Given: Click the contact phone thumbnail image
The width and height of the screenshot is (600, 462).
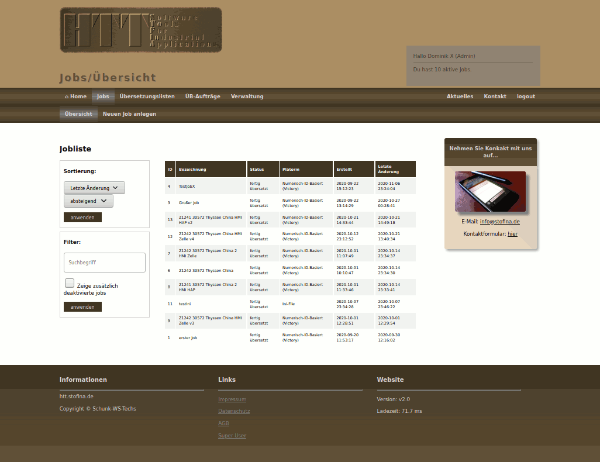Looking at the screenshot, I should pyautogui.click(x=490, y=191).
